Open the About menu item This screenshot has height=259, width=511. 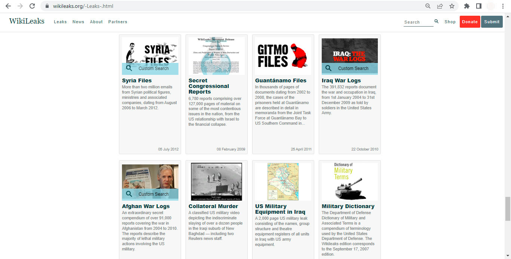[x=96, y=22]
